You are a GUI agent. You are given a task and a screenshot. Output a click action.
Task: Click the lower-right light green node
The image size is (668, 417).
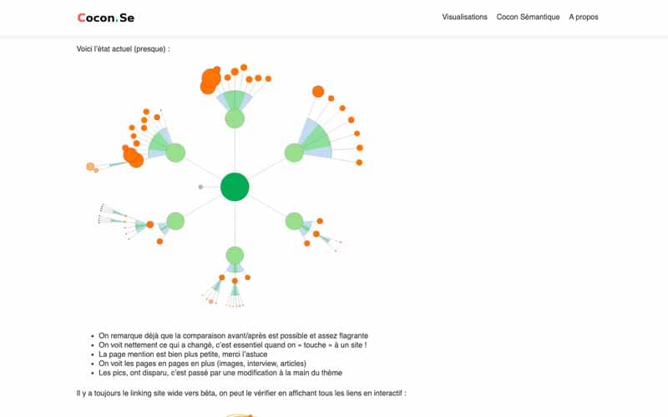pyautogui.click(x=294, y=221)
